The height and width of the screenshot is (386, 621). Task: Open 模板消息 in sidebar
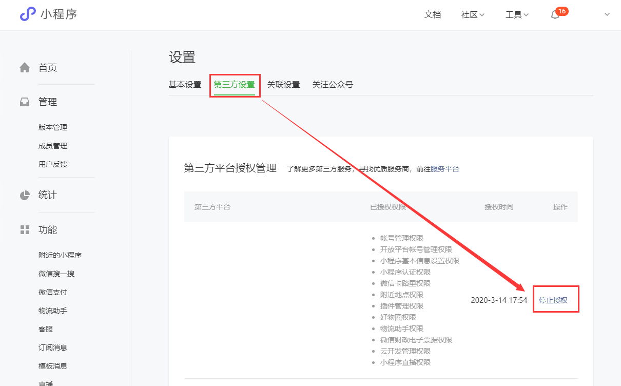pos(53,366)
